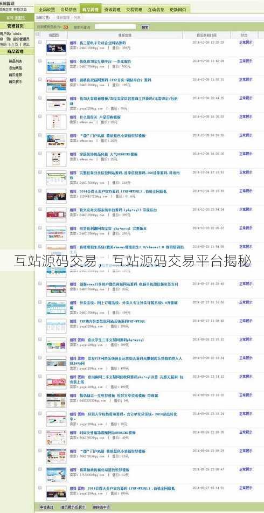264x513 pixels.
Task: Open thumbnail of first product row
Action: click(x=56, y=47)
